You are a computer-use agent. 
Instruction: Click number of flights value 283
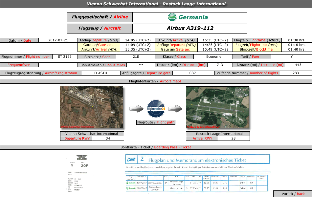point(296,73)
